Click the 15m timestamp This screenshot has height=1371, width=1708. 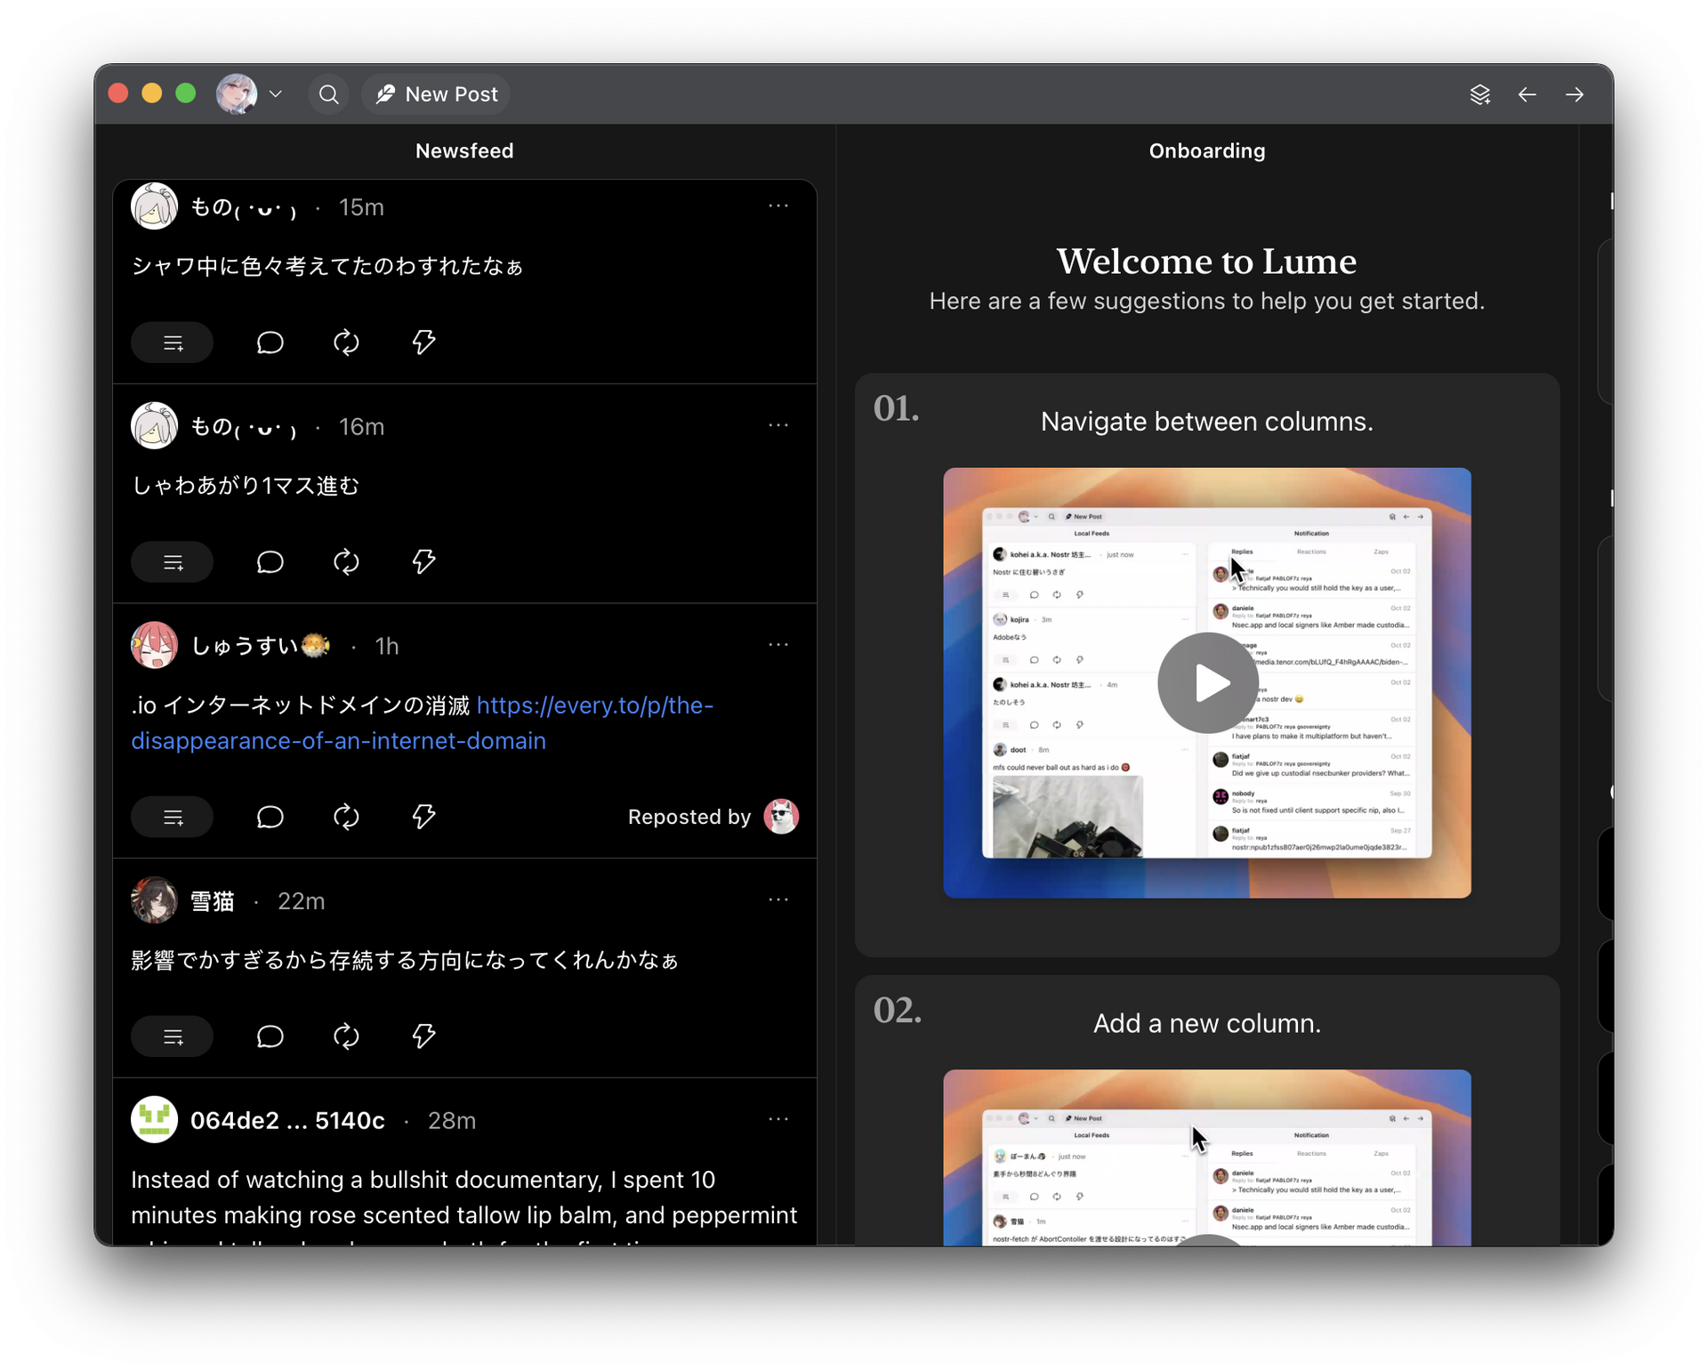coord(361,206)
